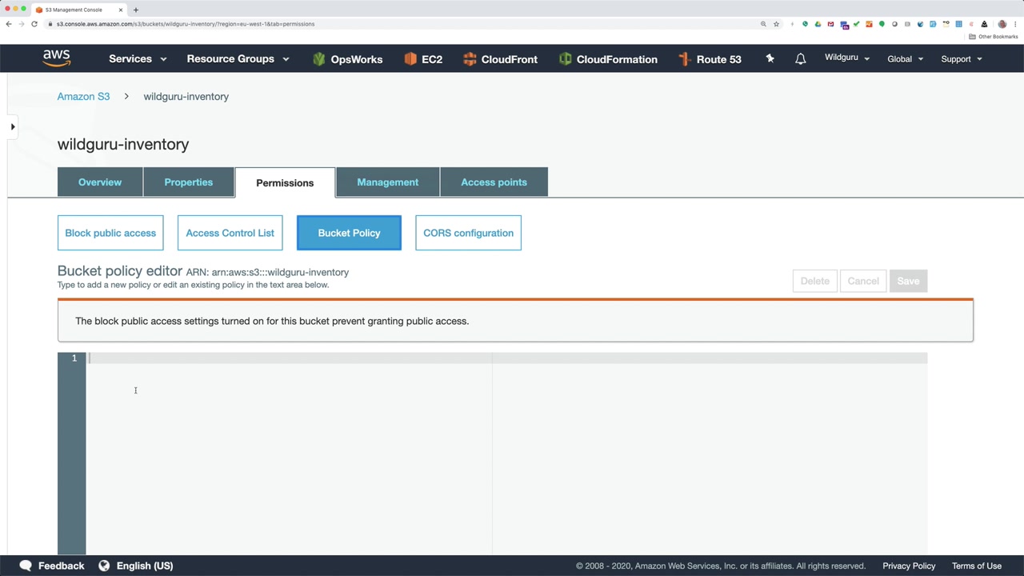Bookmark this page with the star icon

tap(776, 24)
